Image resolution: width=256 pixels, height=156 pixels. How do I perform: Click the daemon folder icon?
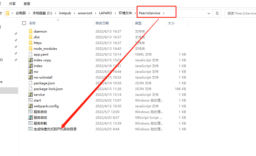30,31
